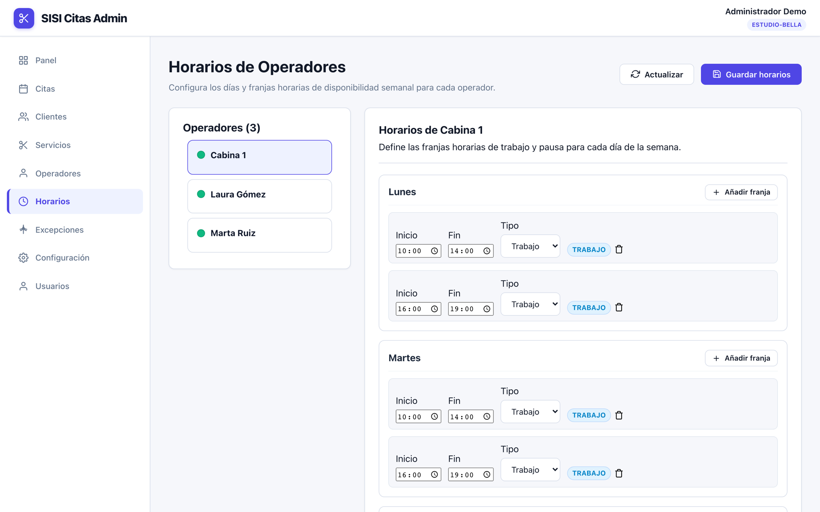Open clock picker on Martes 19:00 Fin
Image resolution: width=820 pixels, height=512 pixels.
[487, 474]
